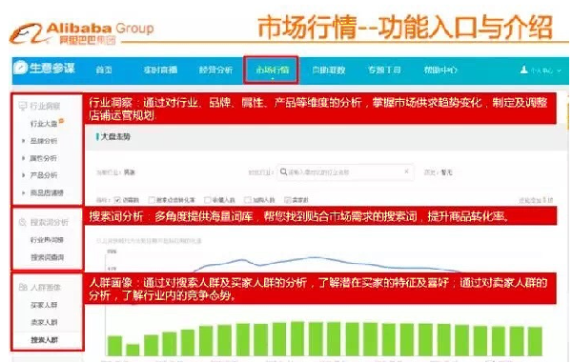Open 属性分析 in the sidebar

point(44,158)
